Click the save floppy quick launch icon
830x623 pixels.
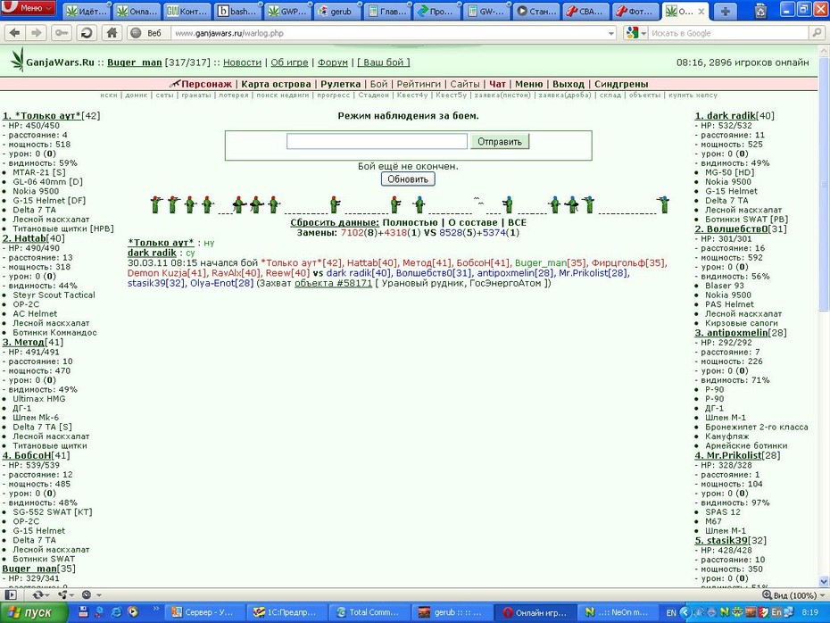pos(83,612)
